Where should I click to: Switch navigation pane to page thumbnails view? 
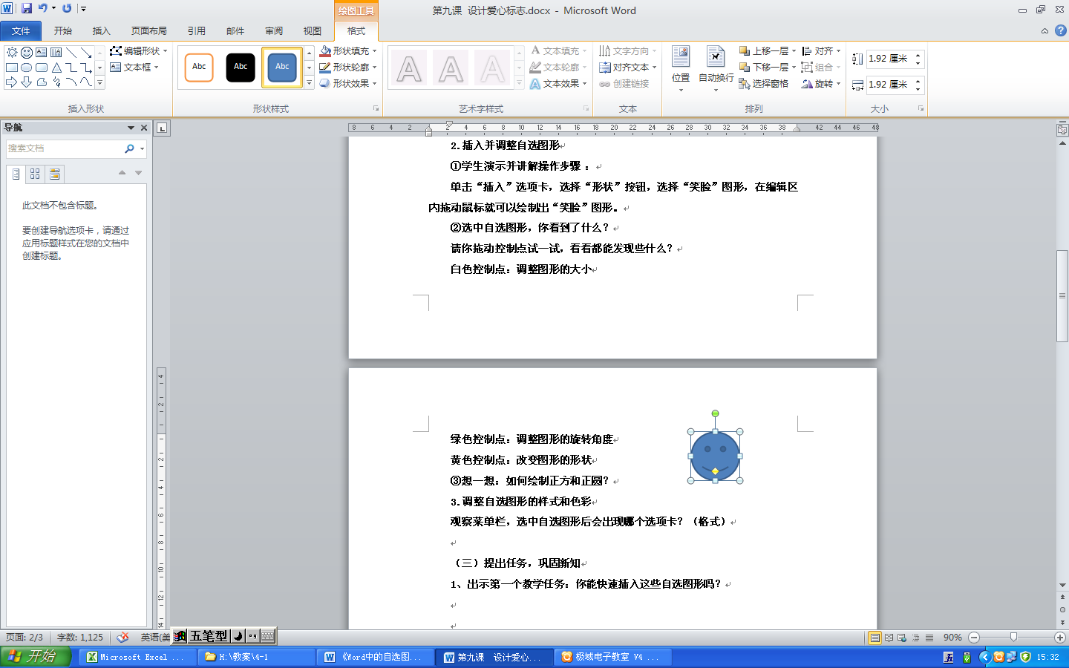pos(35,174)
